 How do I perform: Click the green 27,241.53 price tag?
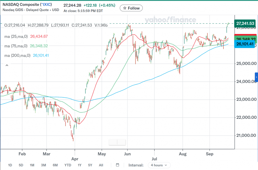tap(245, 23)
